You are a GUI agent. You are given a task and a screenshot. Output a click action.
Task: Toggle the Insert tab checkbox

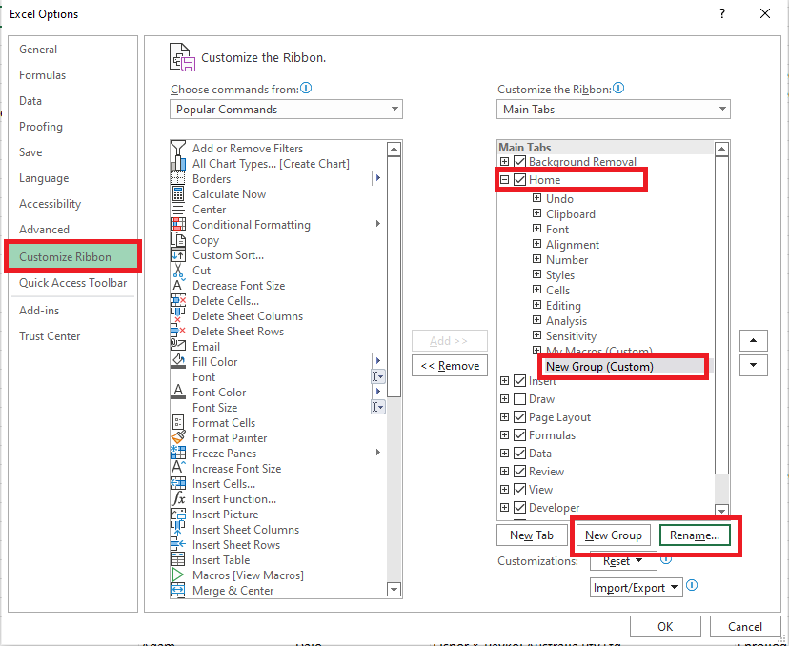click(519, 381)
